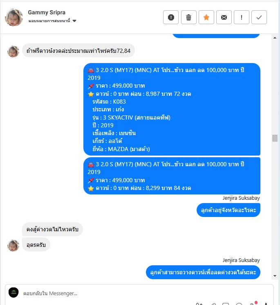Flag conversation with the plain exclamation mark button
The width and height of the screenshot is (280, 305).
point(241,17)
